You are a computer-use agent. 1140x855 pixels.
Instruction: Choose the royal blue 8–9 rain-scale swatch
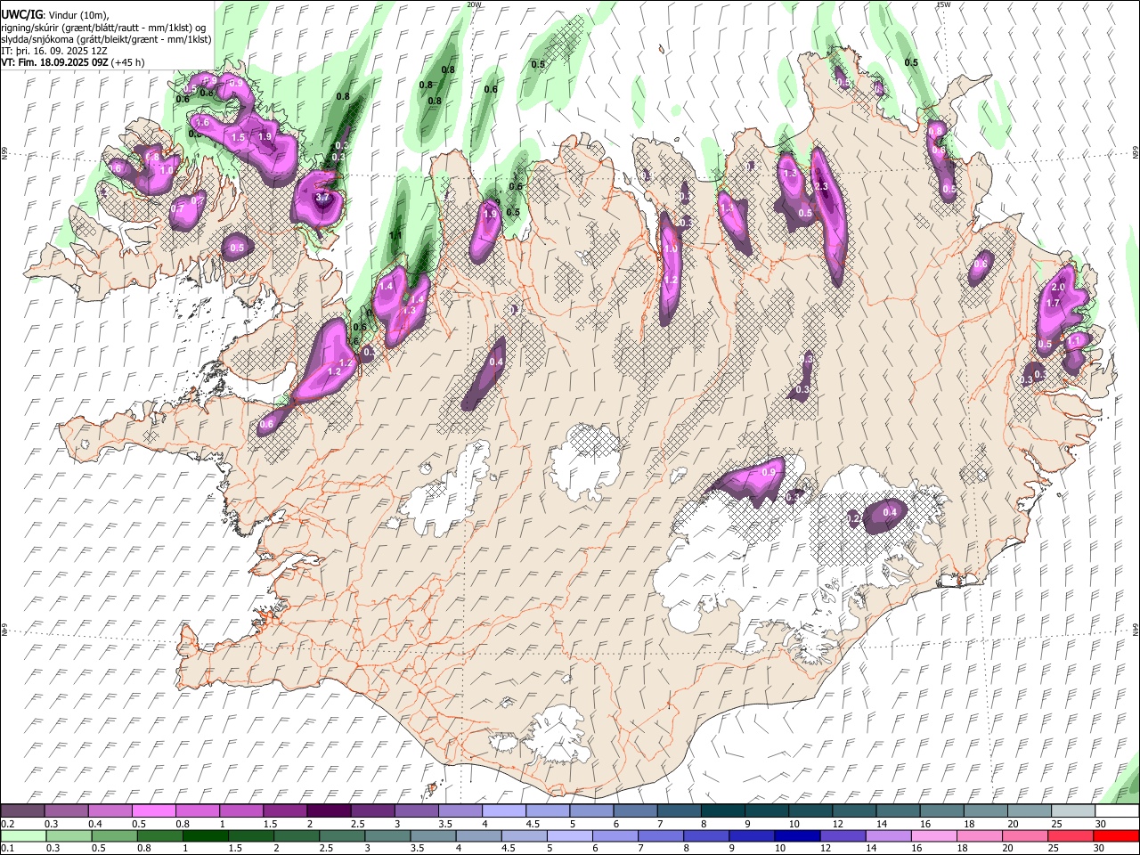click(x=706, y=835)
